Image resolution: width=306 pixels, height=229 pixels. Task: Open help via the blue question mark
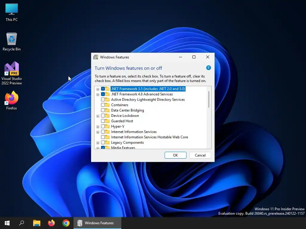[208, 68]
